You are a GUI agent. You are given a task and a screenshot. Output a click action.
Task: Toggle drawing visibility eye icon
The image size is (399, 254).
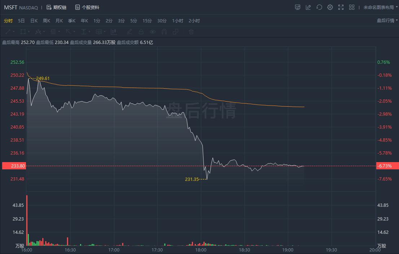pos(153,32)
